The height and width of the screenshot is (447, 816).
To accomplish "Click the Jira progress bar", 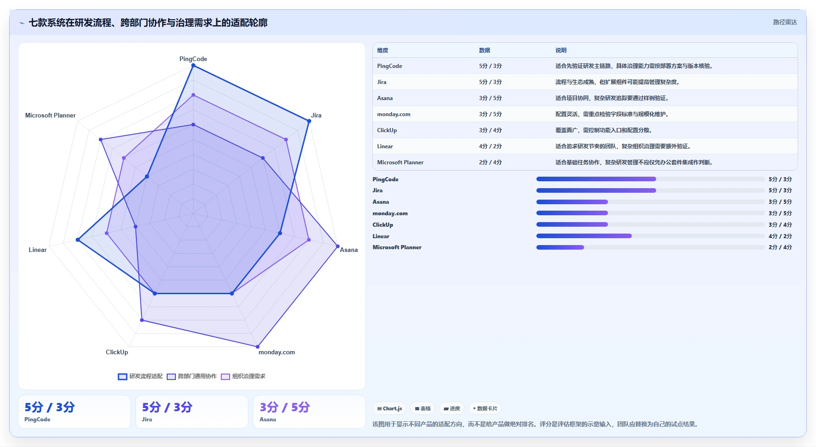I will [x=650, y=190].
